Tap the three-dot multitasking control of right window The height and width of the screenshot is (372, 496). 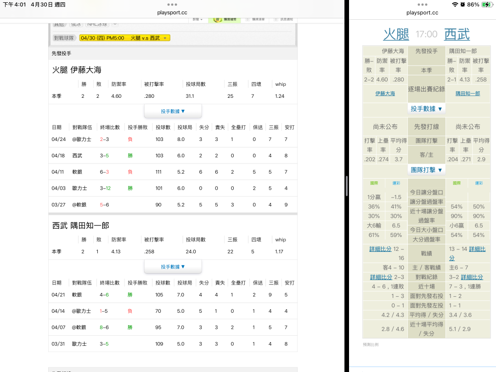click(422, 5)
